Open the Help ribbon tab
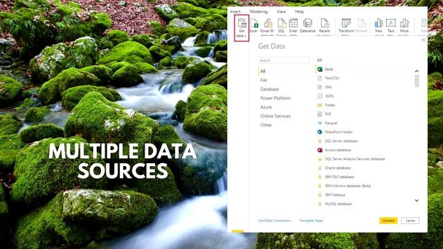This screenshot has height=249, width=443. 300,12
